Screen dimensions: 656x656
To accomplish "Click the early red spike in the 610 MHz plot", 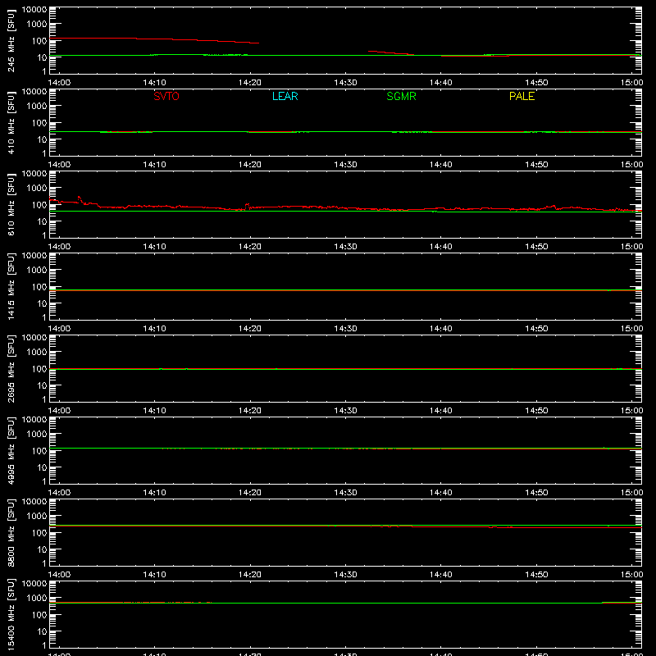I will pos(79,198).
